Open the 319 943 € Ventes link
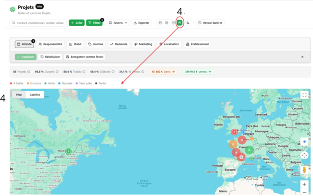Screen dimensions: 313x196 [198, 72]
